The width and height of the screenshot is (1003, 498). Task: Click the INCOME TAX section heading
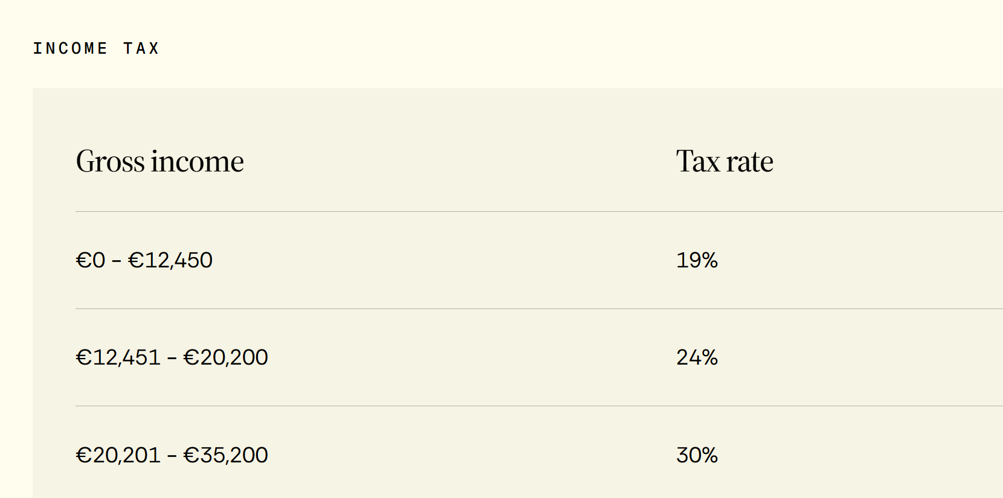(96, 48)
